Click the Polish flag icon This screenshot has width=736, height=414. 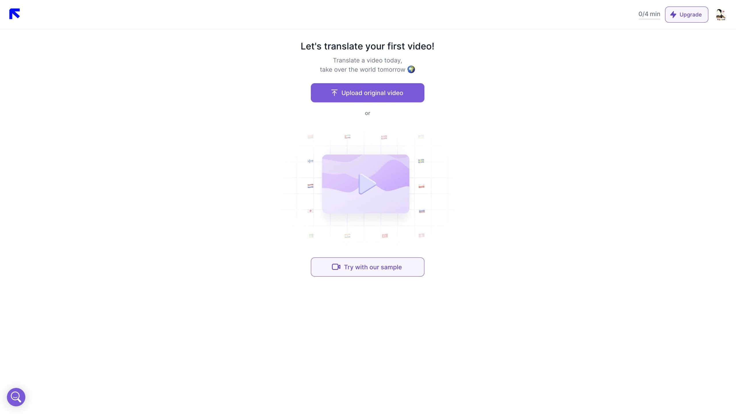[421, 186]
